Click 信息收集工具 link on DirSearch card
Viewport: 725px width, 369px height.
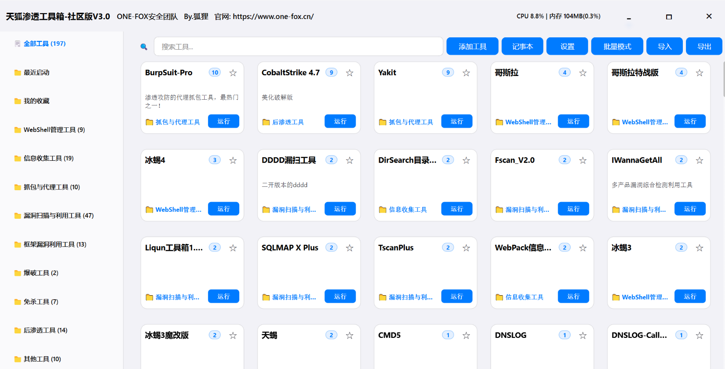point(408,210)
